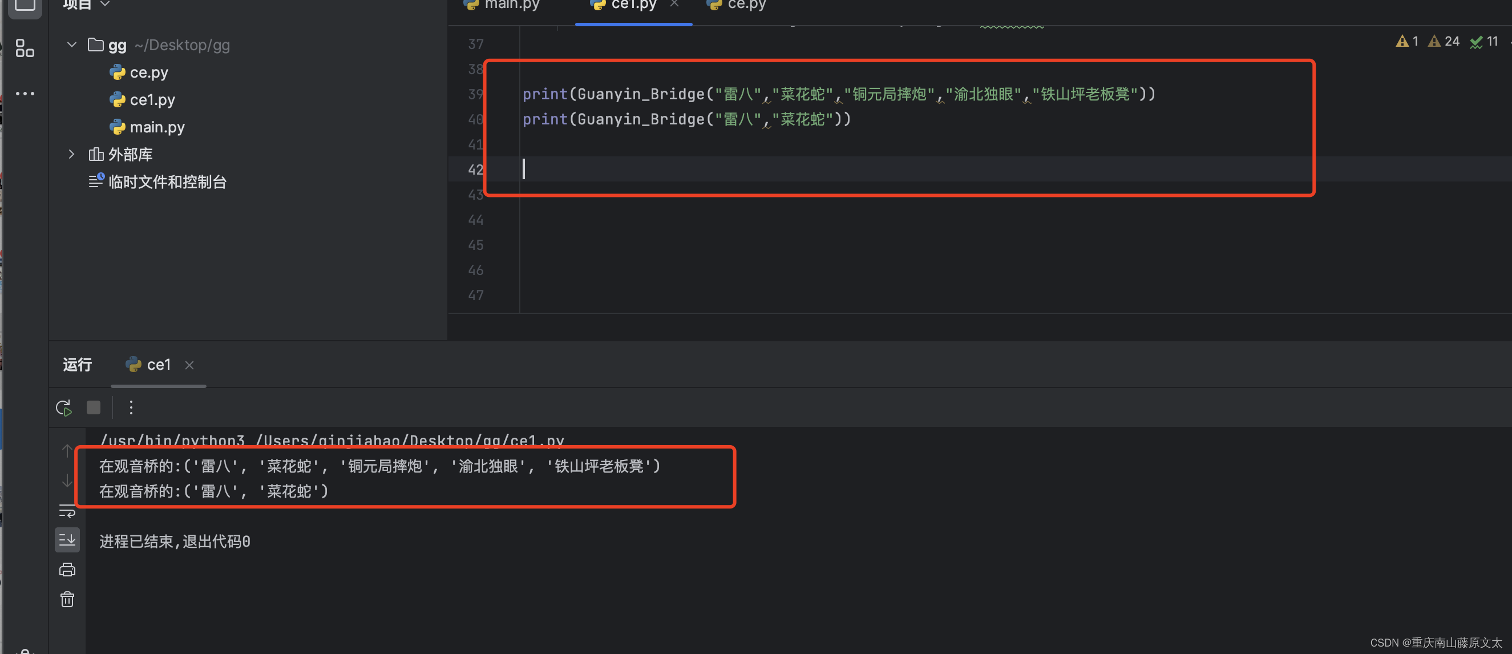Screen dimensions: 1512x654
Task: Open the structure tool window icon
Action: coord(25,48)
